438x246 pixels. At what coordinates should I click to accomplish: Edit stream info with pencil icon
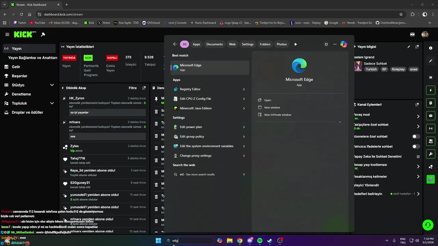(x=409, y=47)
